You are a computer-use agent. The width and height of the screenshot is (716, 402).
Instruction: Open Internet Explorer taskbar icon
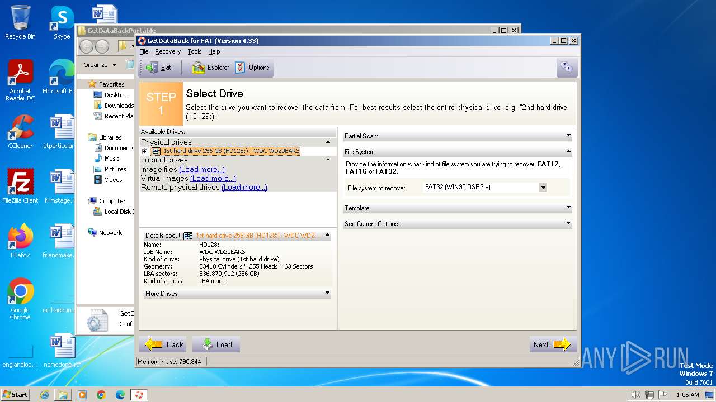coord(44,395)
